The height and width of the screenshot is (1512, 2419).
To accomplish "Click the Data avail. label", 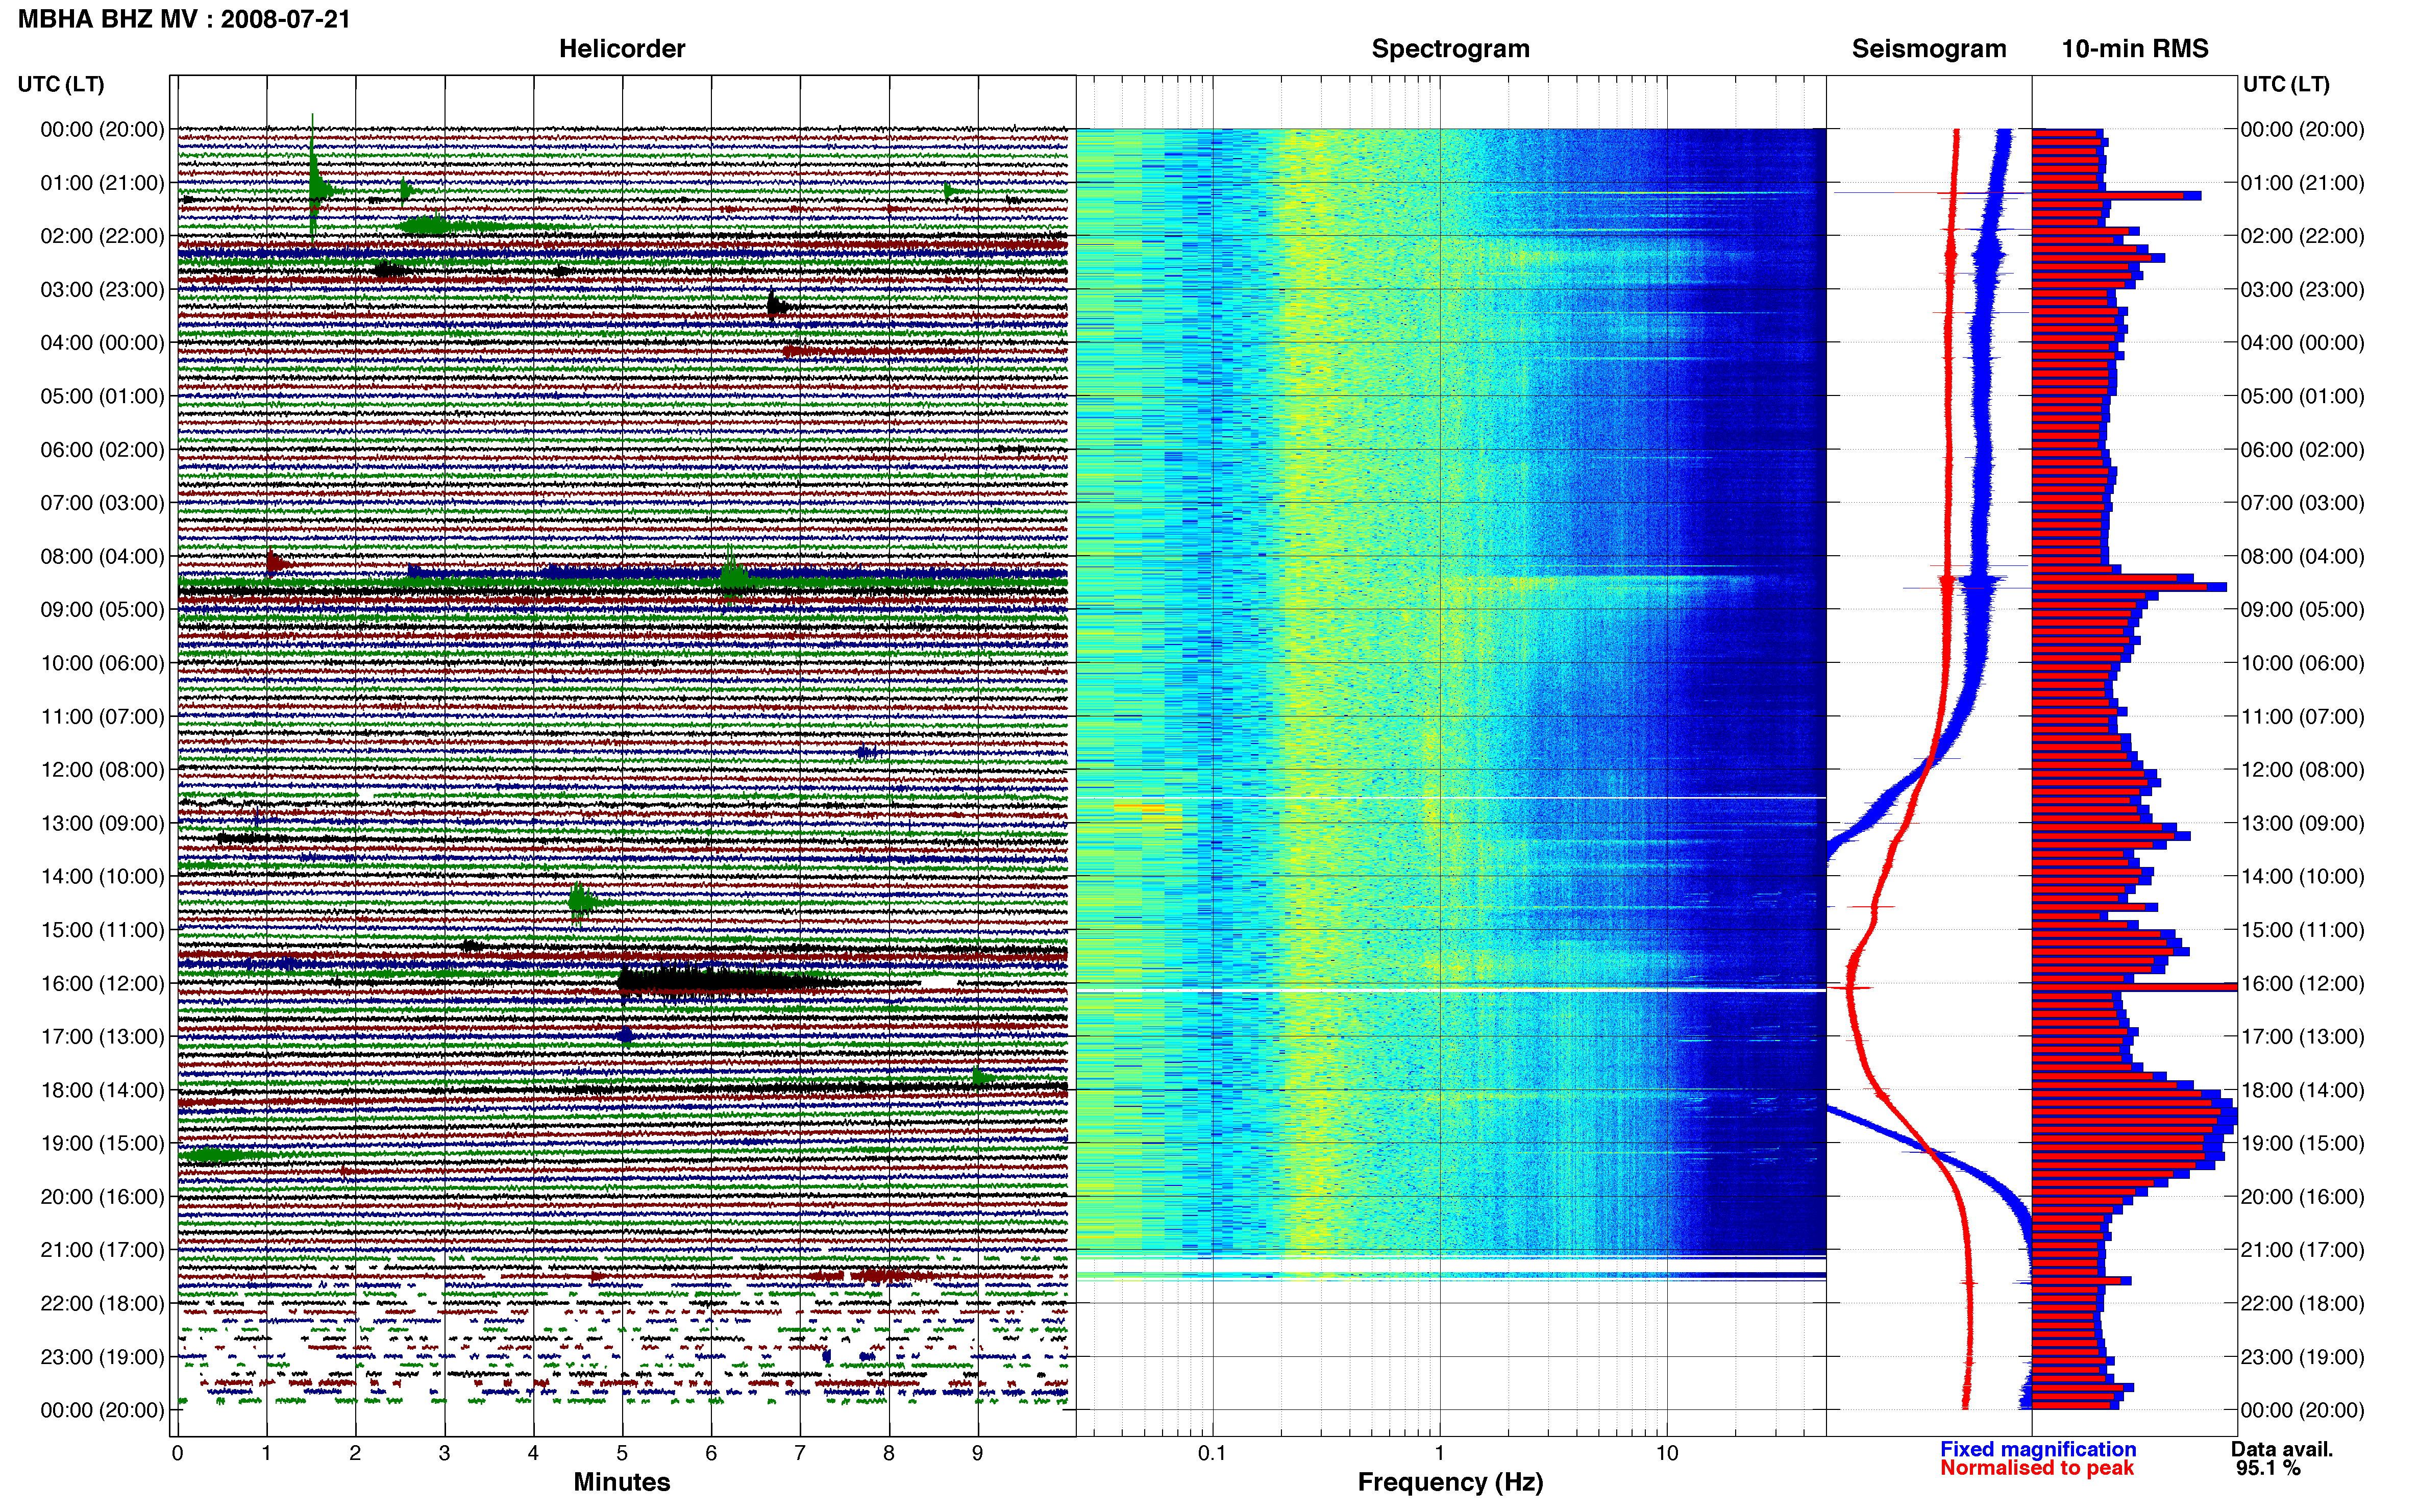I will pos(2282,1449).
